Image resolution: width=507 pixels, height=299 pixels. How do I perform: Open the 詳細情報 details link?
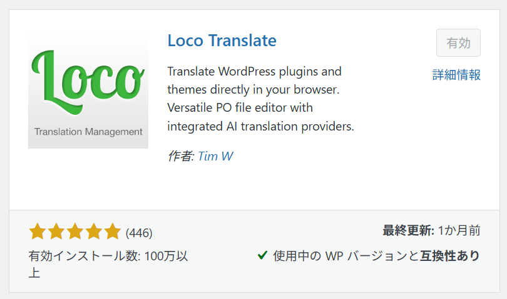click(456, 75)
